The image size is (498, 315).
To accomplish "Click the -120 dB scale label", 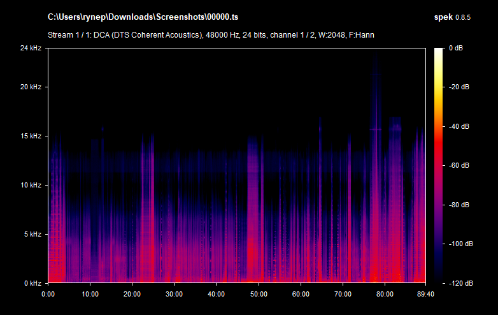I will pyautogui.click(x=460, y=283).
